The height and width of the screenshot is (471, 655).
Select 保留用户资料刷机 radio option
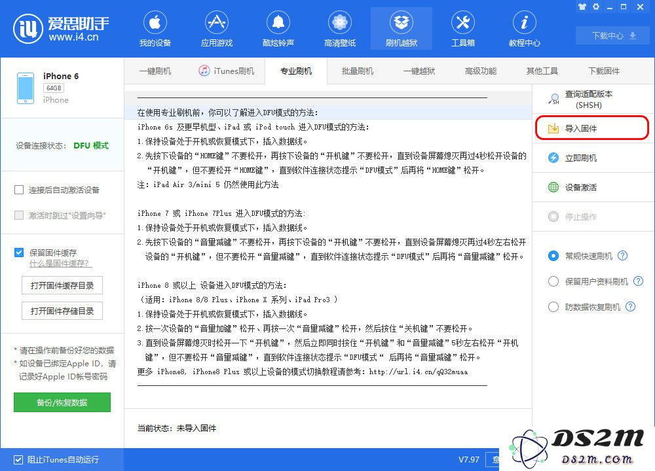pyautogui.click(x=553, y=281)
